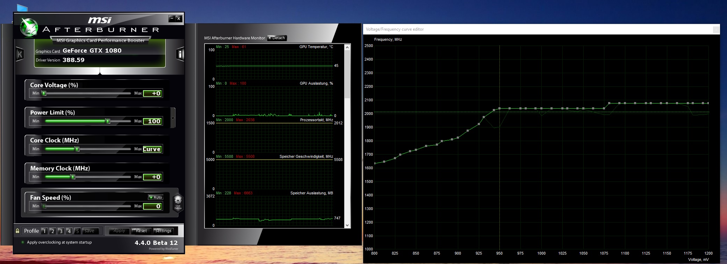The image size is (727, 264).
Task: Click the Powered by RivaTuner text
Action: [x=164, y=249]
